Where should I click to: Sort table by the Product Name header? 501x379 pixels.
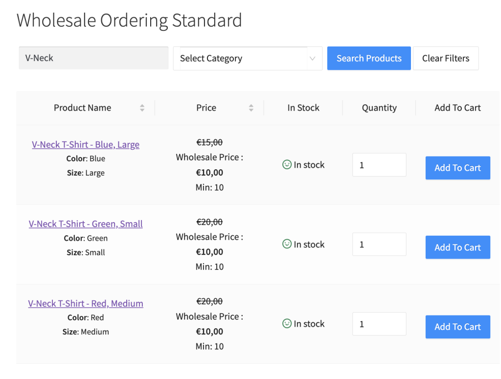(x=82, y=108)
